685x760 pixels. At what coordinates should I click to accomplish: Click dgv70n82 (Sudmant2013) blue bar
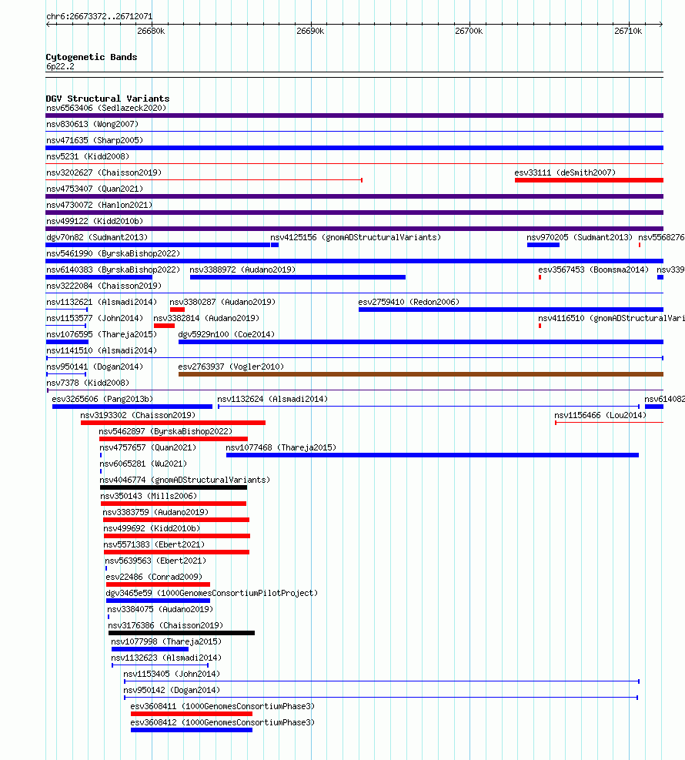(158, 245)
